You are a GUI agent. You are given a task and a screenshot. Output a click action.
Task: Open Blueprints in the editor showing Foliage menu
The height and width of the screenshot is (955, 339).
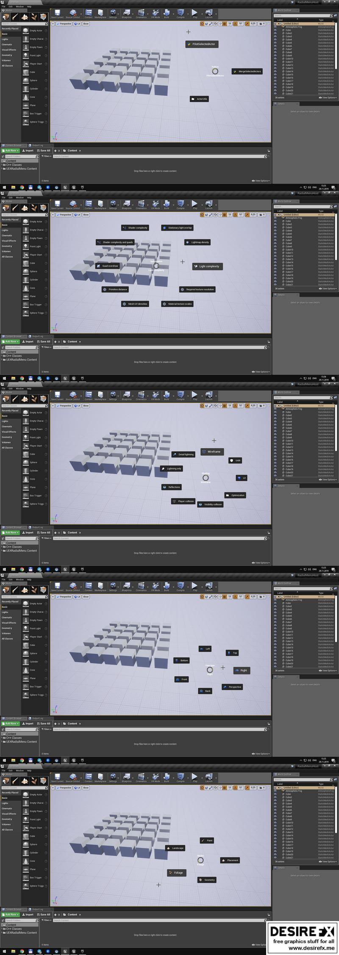click(x=127, y=778)
